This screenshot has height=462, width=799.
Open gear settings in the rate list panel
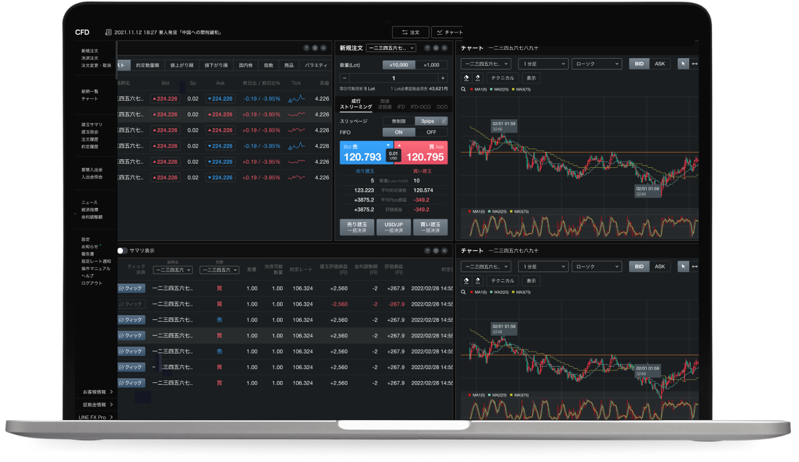pyautogui.click(x=315, y=48)
